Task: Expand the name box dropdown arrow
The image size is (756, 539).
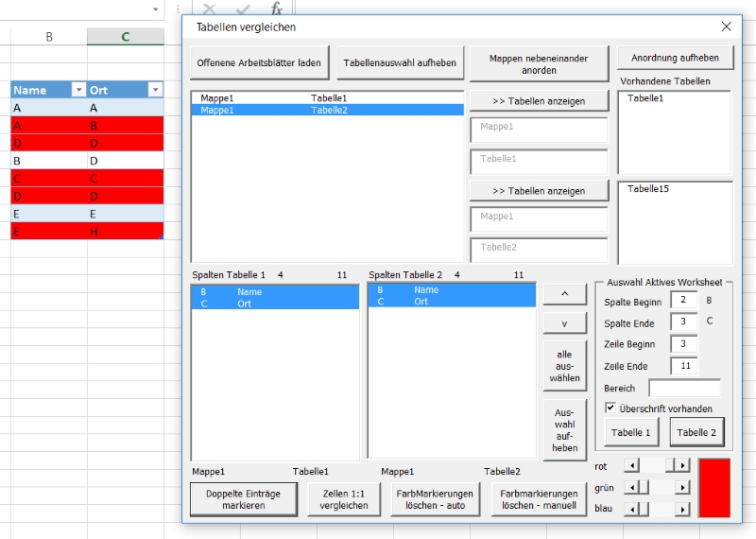Action: coord(155,9)
